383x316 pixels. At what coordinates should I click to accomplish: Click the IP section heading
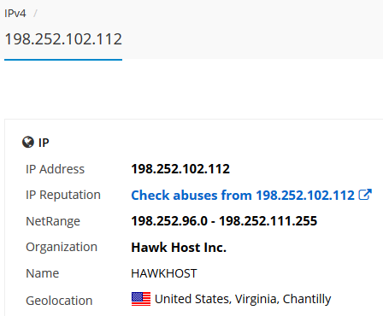coord(44,143)
